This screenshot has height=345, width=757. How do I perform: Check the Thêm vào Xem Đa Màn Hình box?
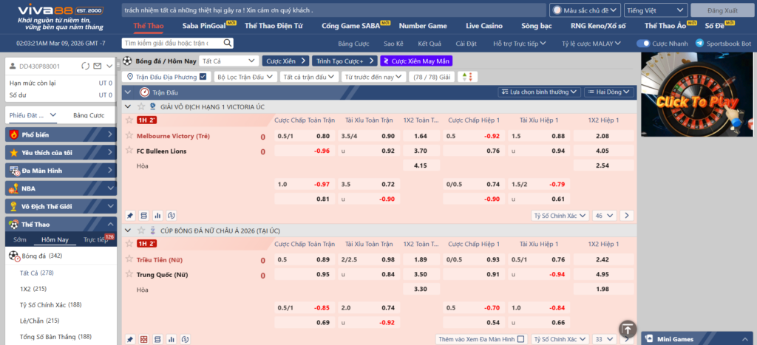[x=520, y=339]
